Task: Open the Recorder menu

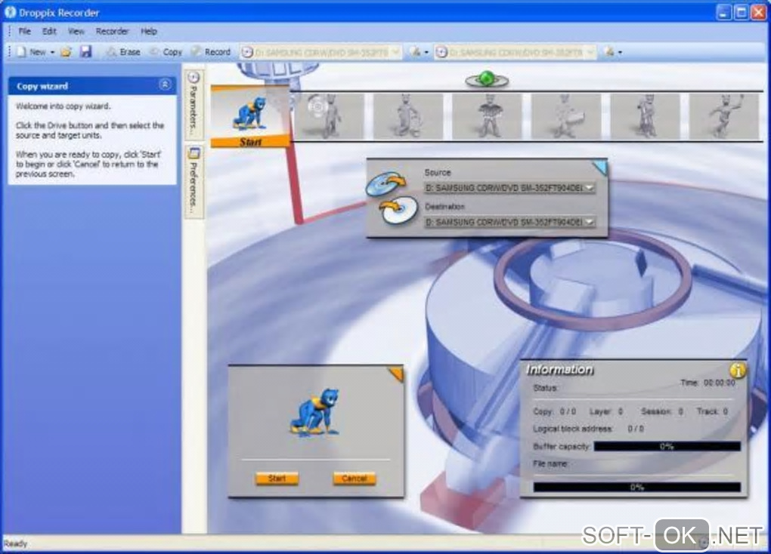Action: click(112, 32)
